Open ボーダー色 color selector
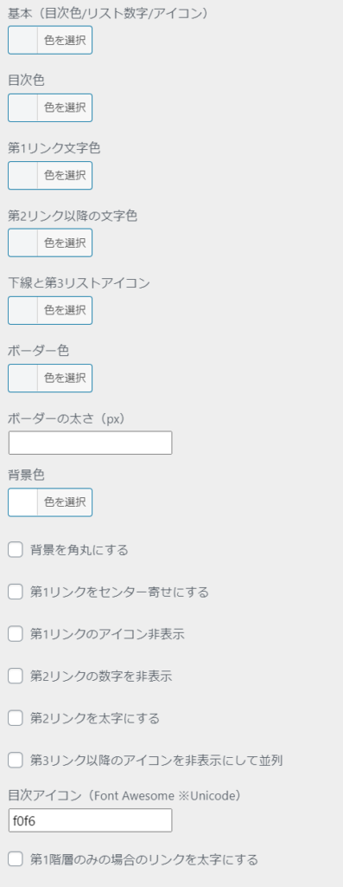This screenshot has height=887, width=343. [50, 378]
